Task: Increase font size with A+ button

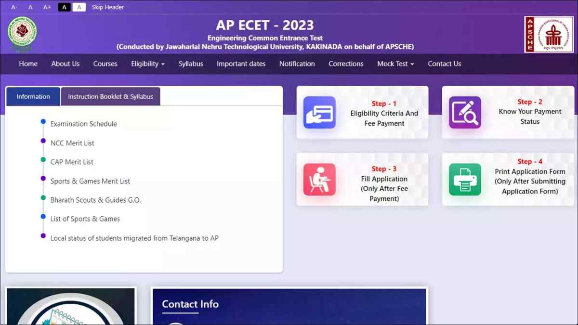Action: coord(47,7)
